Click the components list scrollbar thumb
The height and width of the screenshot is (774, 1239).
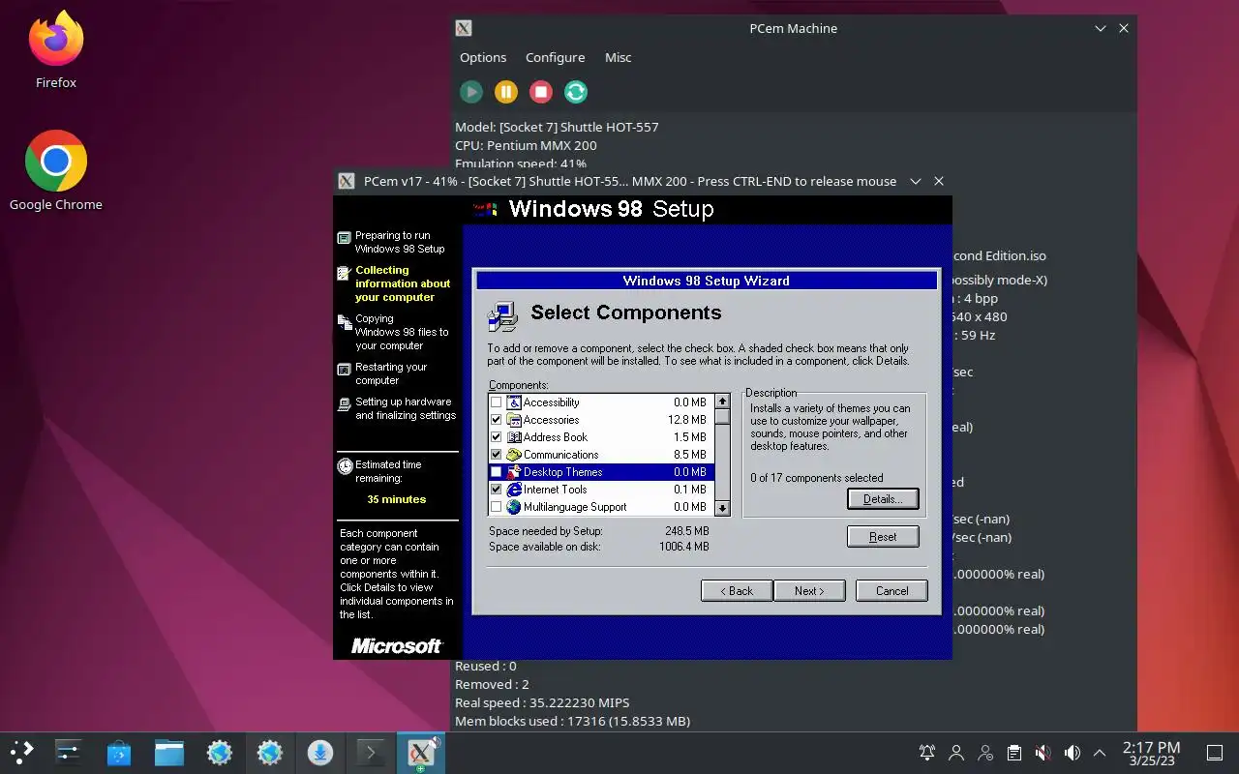pos(722,417)
